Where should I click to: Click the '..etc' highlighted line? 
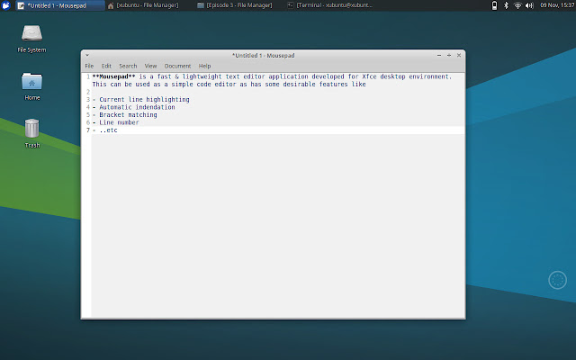point(278,130)
